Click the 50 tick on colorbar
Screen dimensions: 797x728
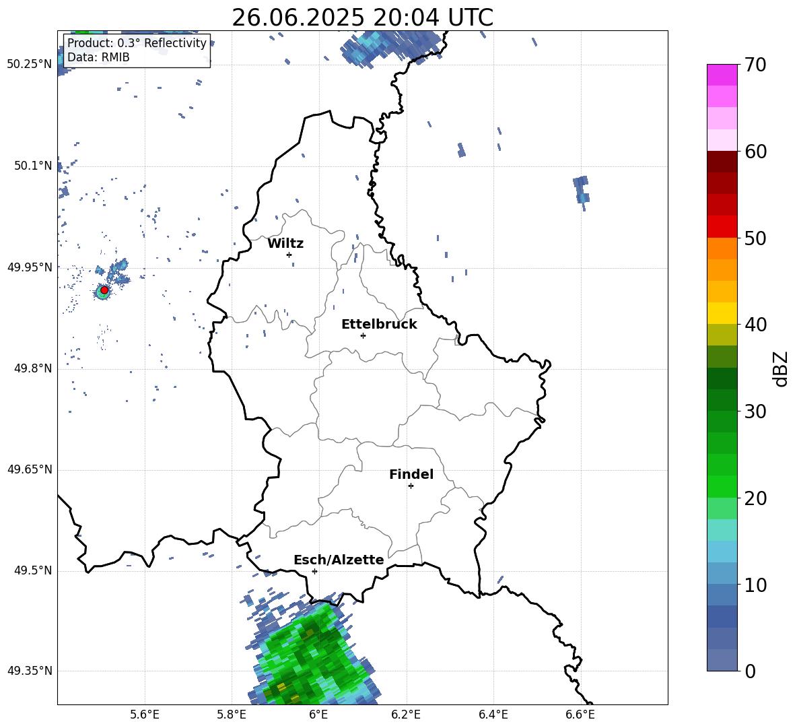tap(755, 238)
